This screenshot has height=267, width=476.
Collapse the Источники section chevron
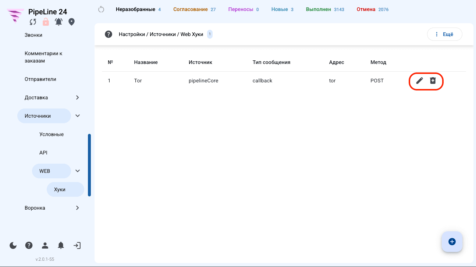pos(78,116)
